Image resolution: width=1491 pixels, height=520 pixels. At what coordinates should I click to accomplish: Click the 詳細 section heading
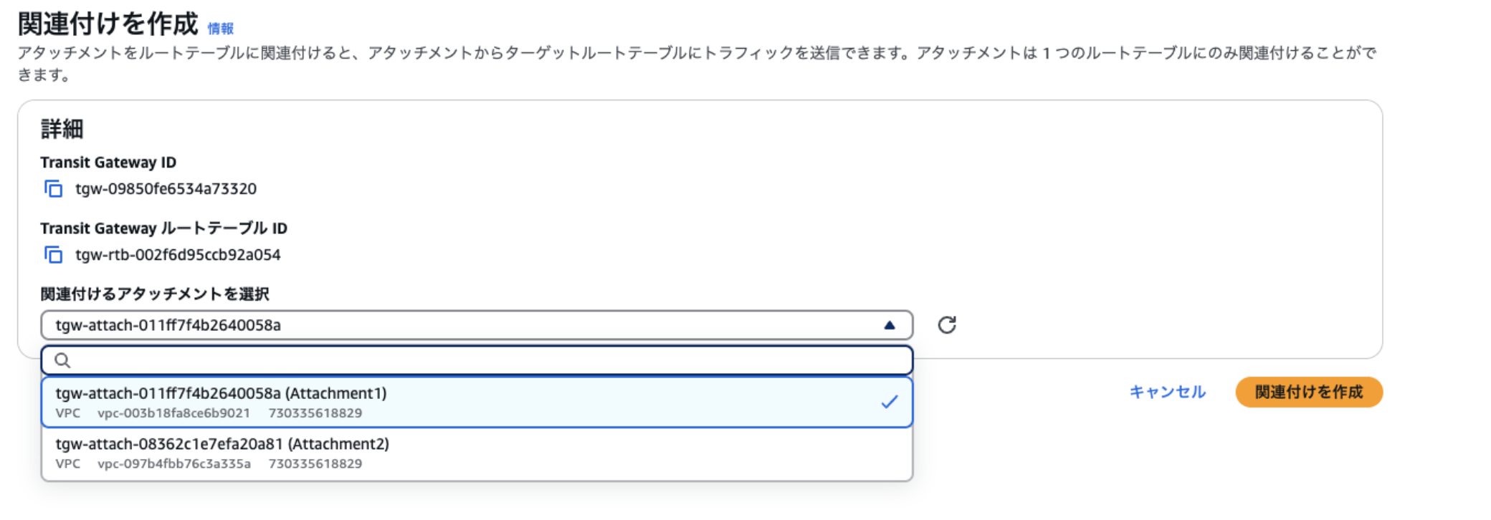coord(62,129)
